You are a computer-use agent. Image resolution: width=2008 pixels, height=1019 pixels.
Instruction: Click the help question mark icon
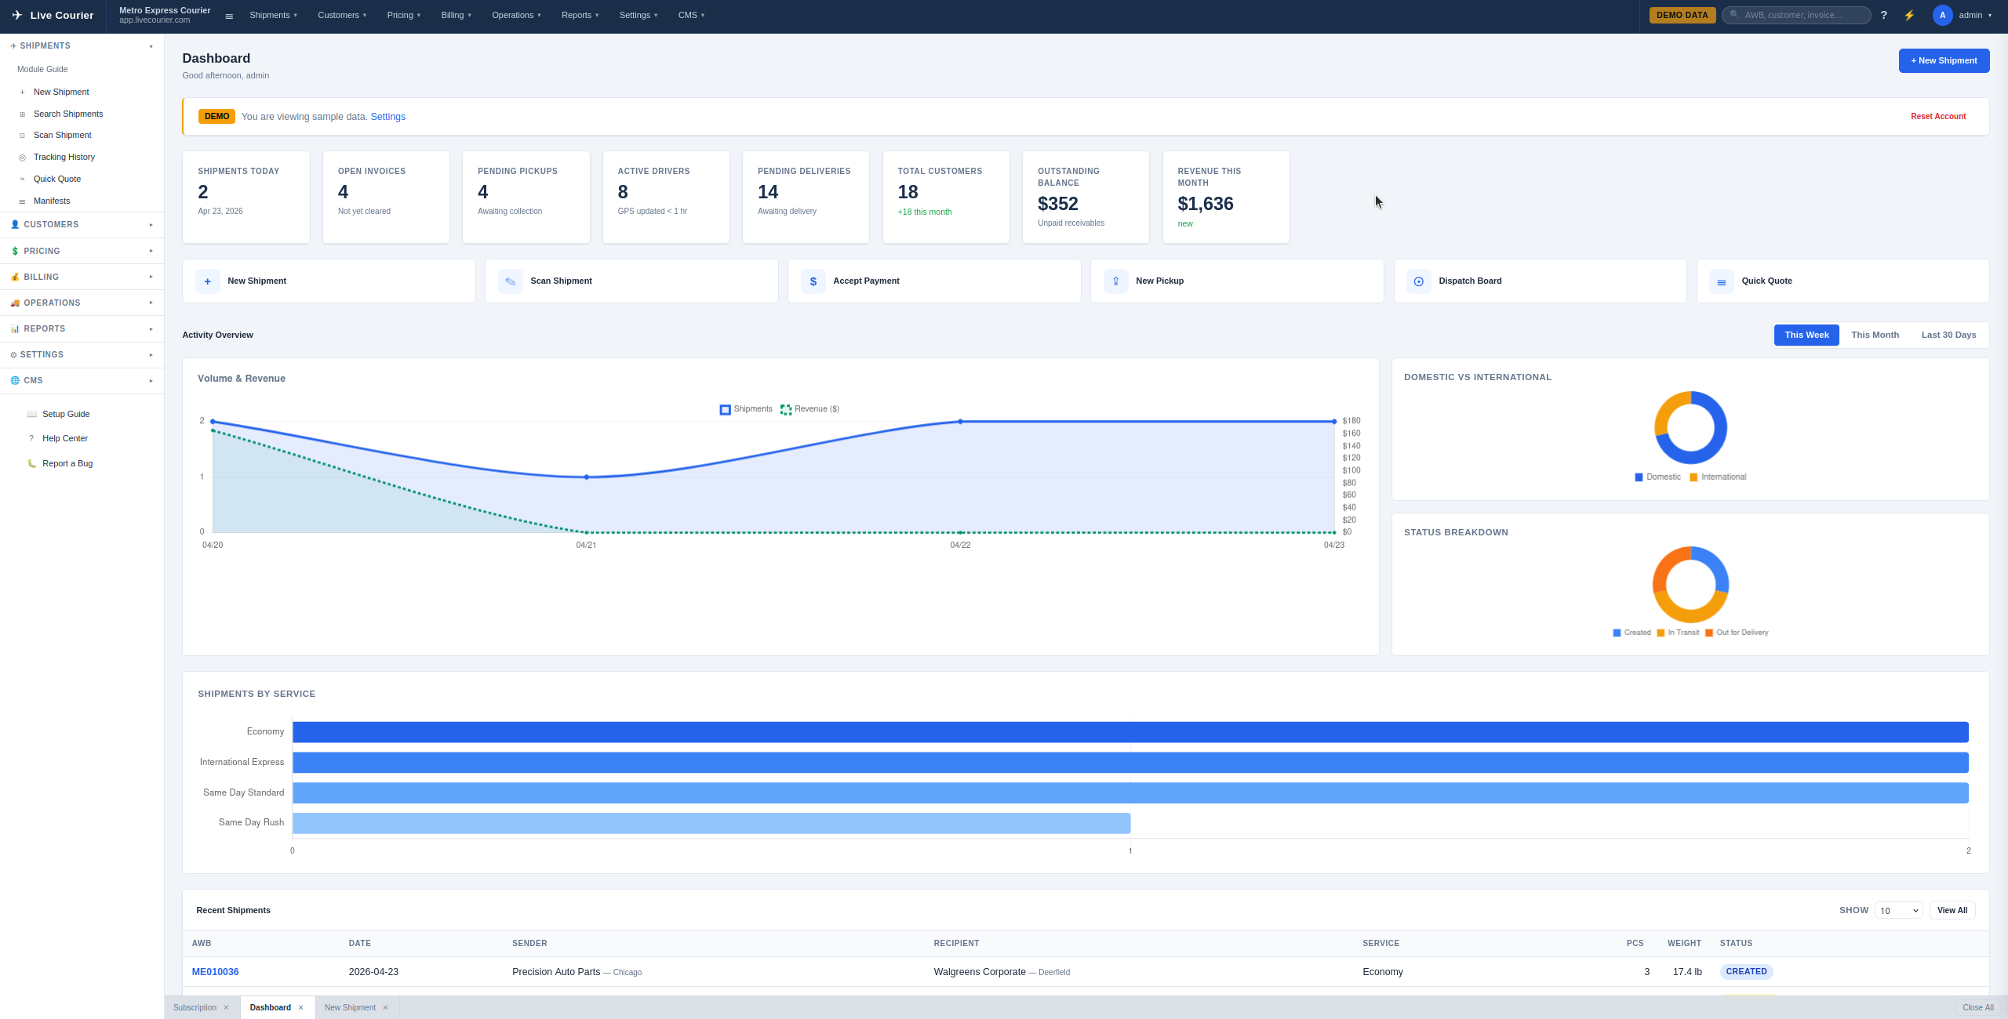point(1883,15)
